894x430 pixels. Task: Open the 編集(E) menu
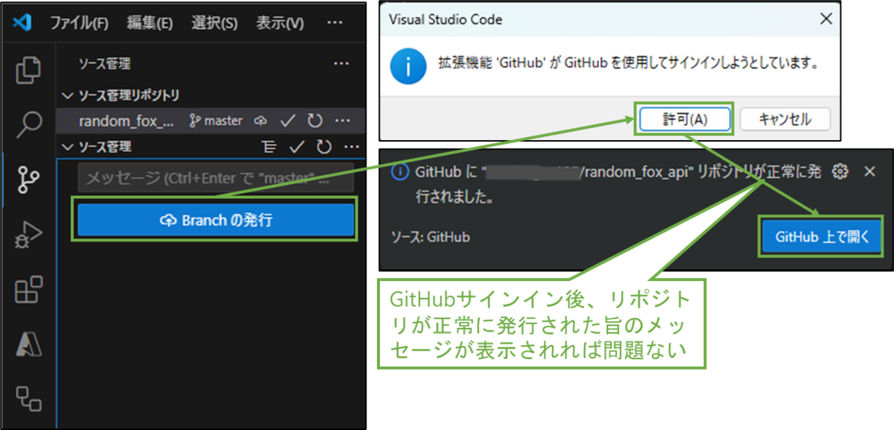click(150, 23)
